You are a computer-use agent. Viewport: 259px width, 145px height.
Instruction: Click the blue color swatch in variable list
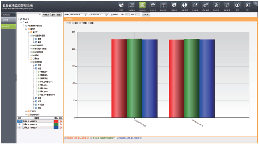[56, 128]
